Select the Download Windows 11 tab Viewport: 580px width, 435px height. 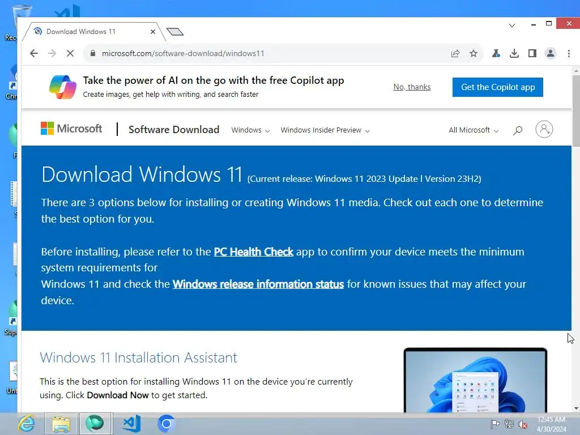[x=92, y=32]
